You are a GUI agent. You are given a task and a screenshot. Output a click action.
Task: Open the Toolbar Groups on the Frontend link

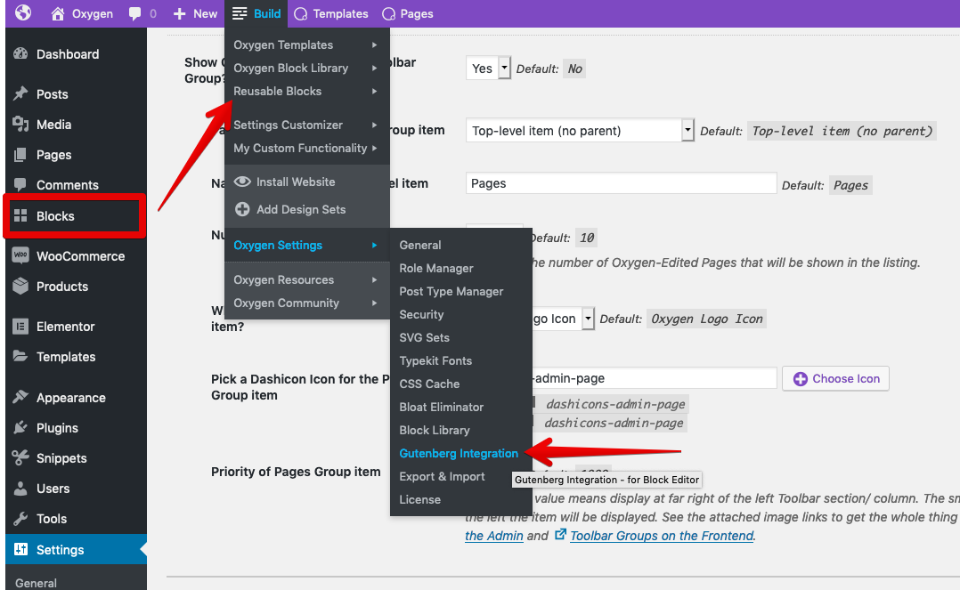(661, 536)
